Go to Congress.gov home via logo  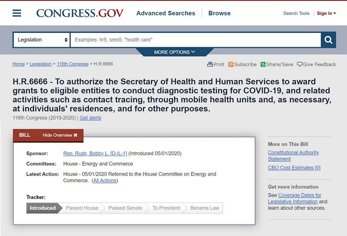(x=80, y=13)
